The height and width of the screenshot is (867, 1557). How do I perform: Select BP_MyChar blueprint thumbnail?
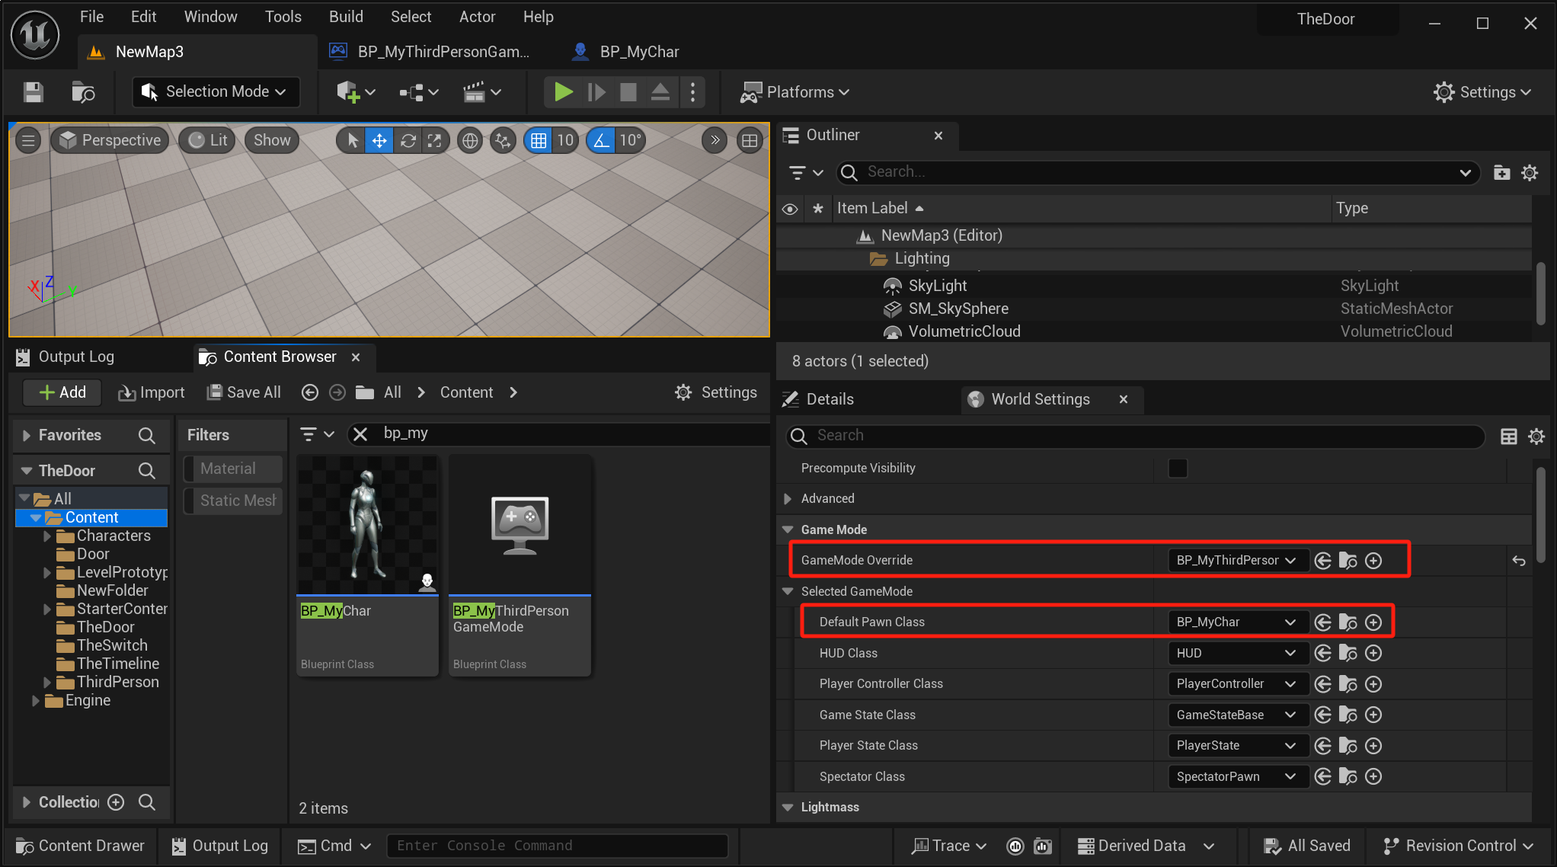tap(367, 526)
